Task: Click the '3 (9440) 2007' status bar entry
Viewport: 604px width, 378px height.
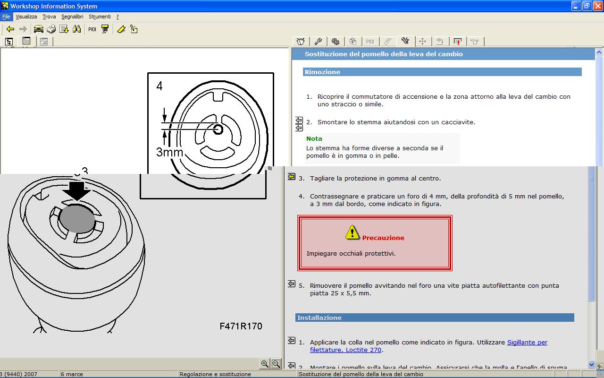Action: coord(19,374)
